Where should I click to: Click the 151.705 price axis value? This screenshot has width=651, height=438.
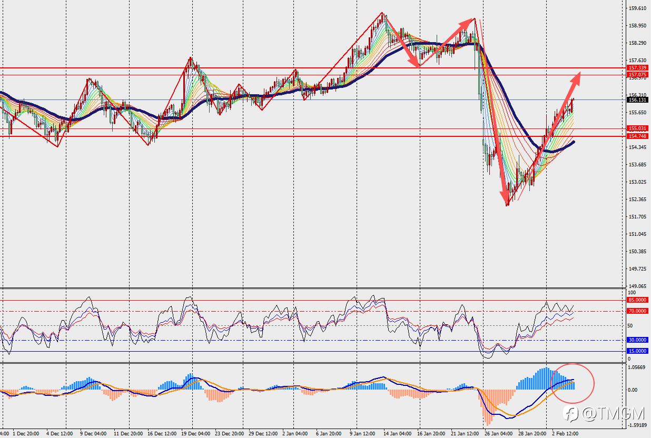638,217
